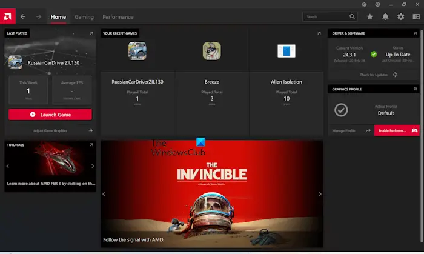Switch to the Gaming tab
The height and width of the screenshot is (254, 424).
[84, 17]
